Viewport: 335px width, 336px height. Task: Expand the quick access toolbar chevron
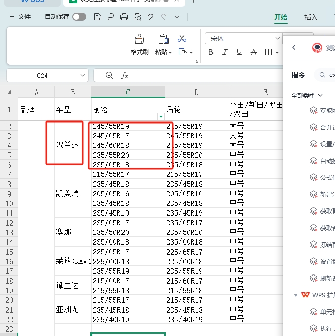click(177, 17)
